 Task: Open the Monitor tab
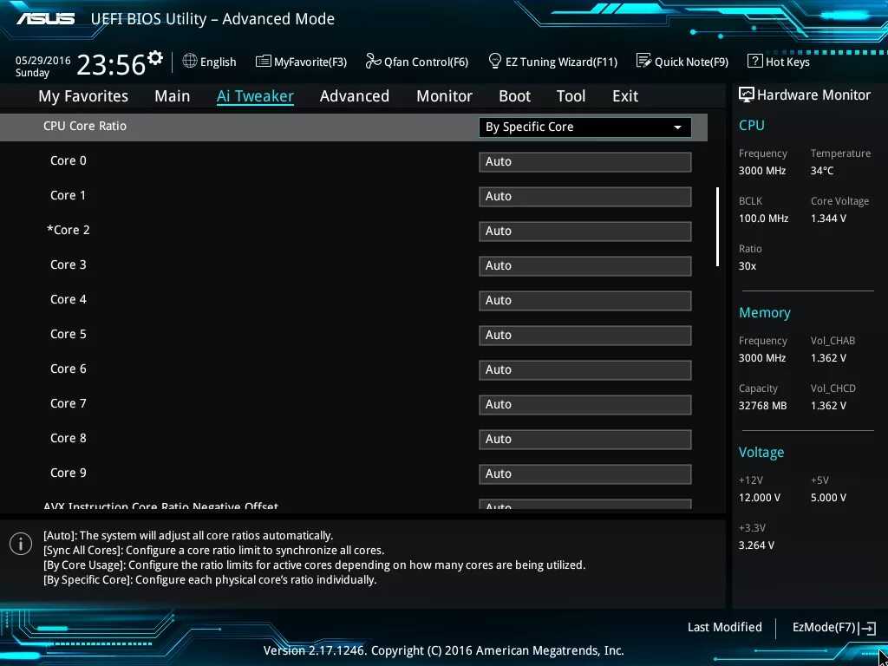point(445,95)
